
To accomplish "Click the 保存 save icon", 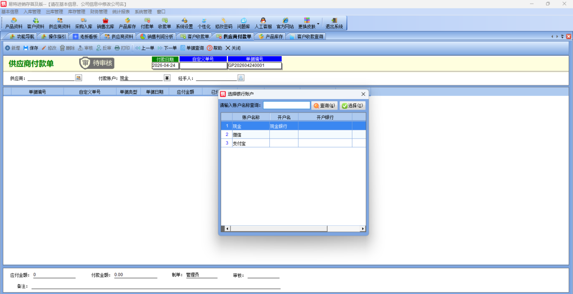I will point(31,48).
